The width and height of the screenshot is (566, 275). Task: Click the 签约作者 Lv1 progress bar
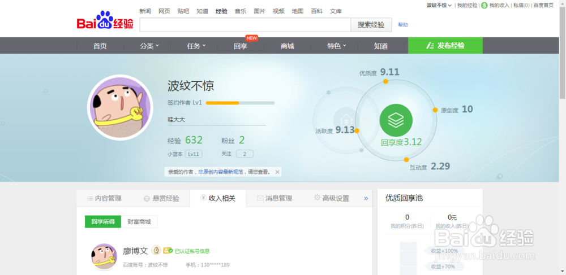(x=240, y=103)
